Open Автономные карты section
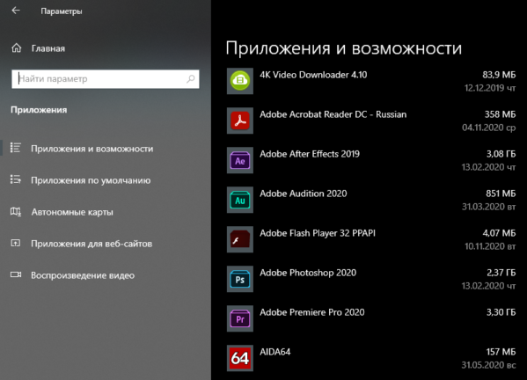The width and height of the screenshot is (527, 380). (x=72, y=212)
